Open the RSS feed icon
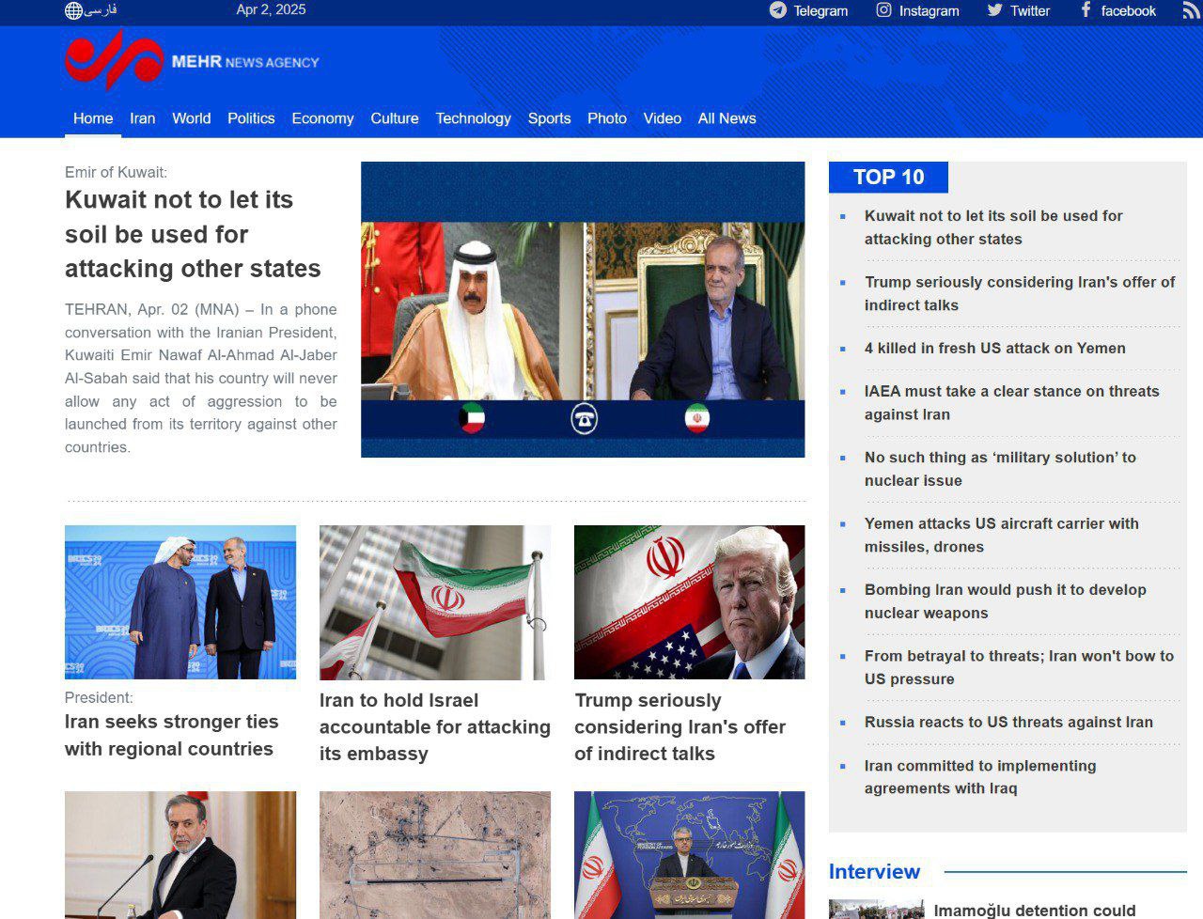This screenshot has width=1203, height=919. coord(1190,11)
